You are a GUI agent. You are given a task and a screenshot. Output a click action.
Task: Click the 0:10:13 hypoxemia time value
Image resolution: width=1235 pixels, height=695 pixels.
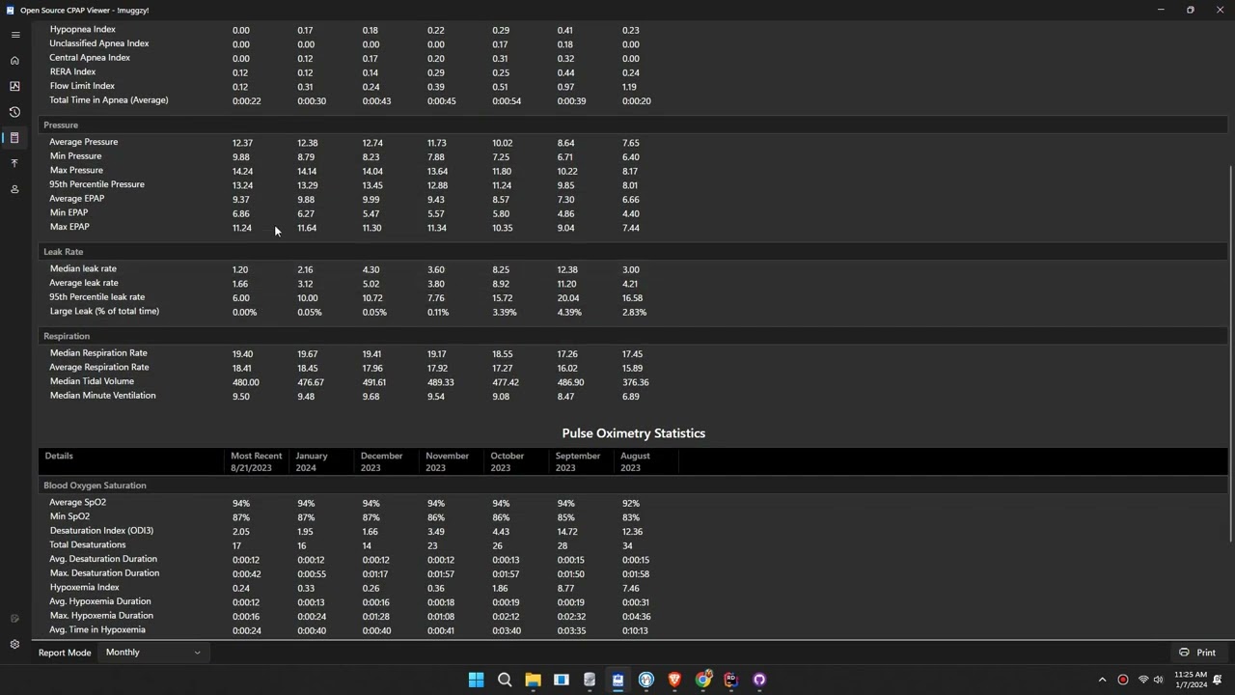[635, 631]
